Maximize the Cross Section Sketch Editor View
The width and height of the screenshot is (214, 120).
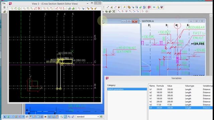coord(92,3)
